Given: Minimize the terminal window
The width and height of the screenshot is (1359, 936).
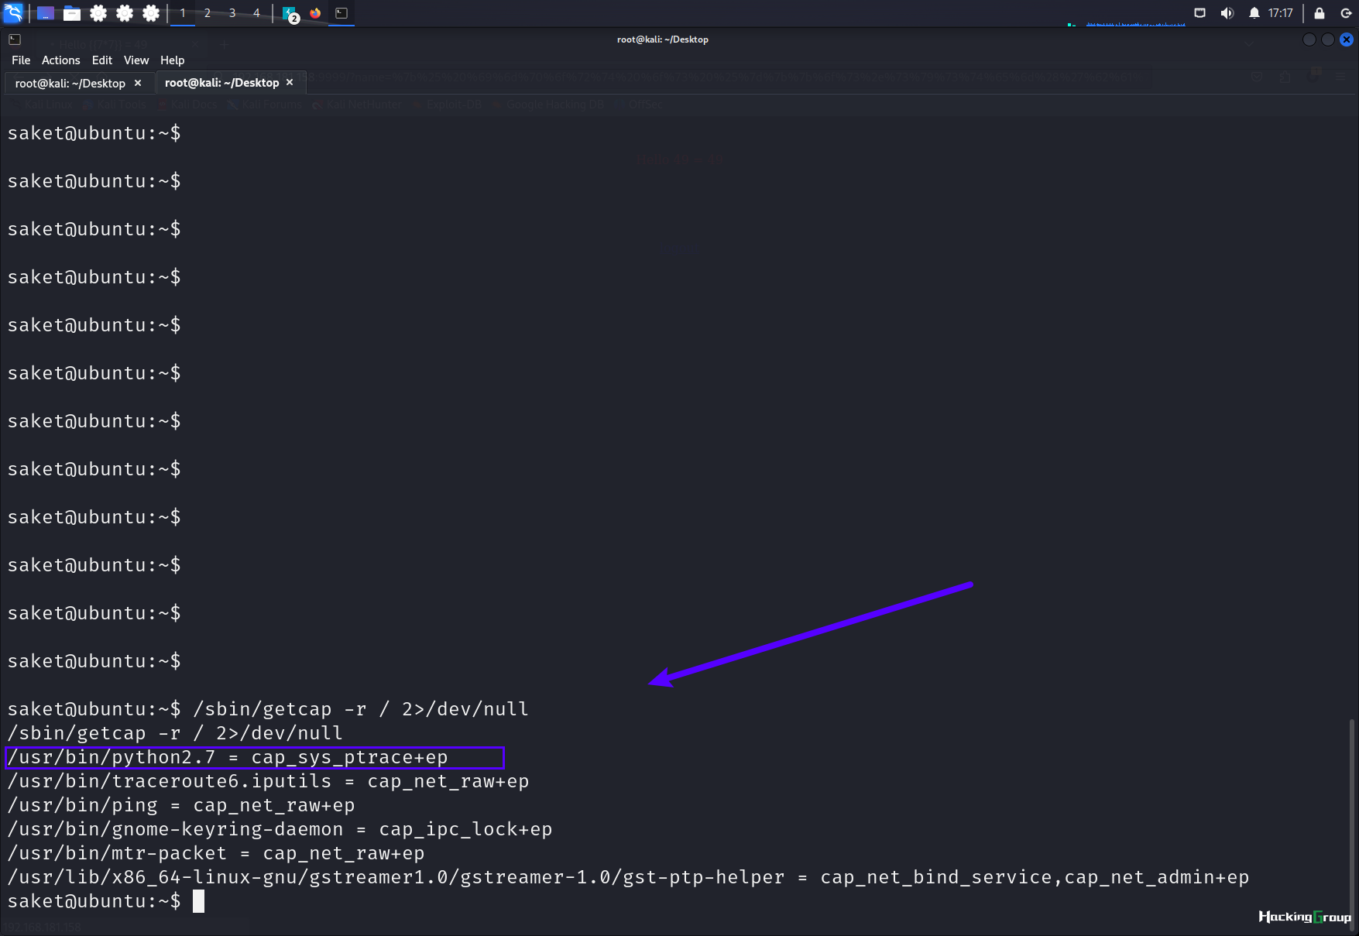Looking at the screenshot, I should (1309, 39).
